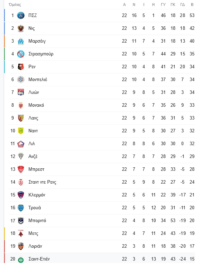The width and height of the screenshot is (199, 264).
Task: Select the Μαρσέιγ club crest
Action: pyautogui.click(x=21, y=41)
